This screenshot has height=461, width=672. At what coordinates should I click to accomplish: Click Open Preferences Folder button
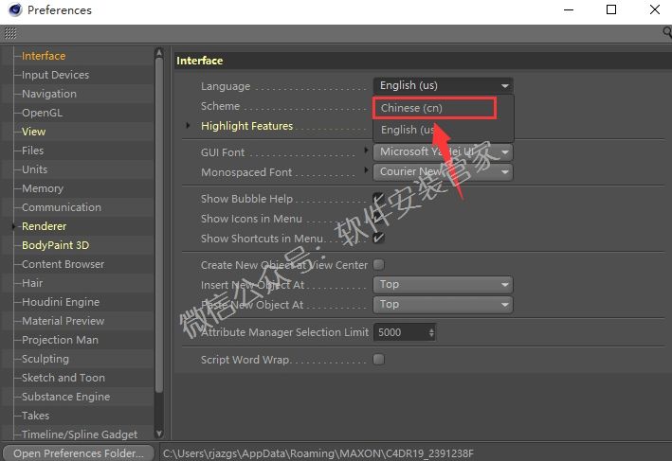(79, 453)
